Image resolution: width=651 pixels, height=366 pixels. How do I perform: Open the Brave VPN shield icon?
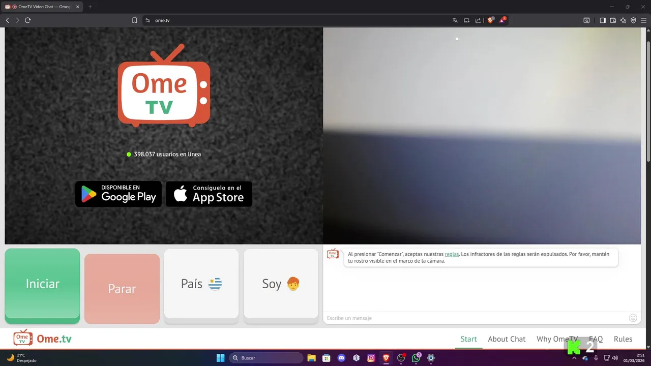click(633, 20)
